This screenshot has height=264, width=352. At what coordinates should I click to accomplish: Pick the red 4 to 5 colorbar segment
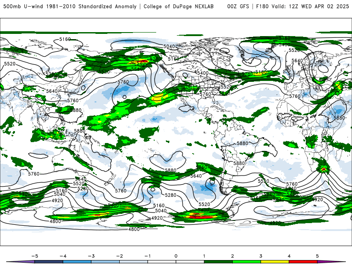click(x=303, y=262)
